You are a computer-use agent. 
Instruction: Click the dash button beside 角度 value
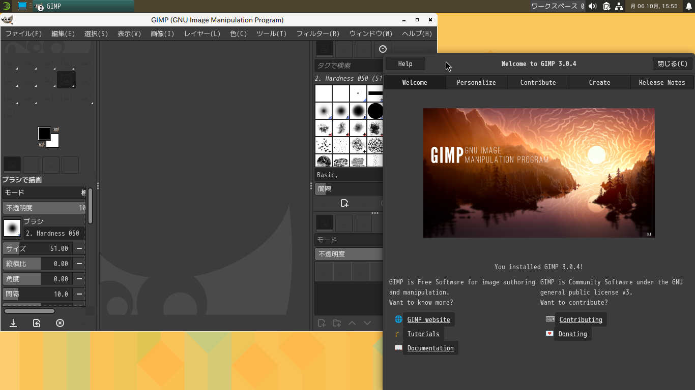click(79, 279)
